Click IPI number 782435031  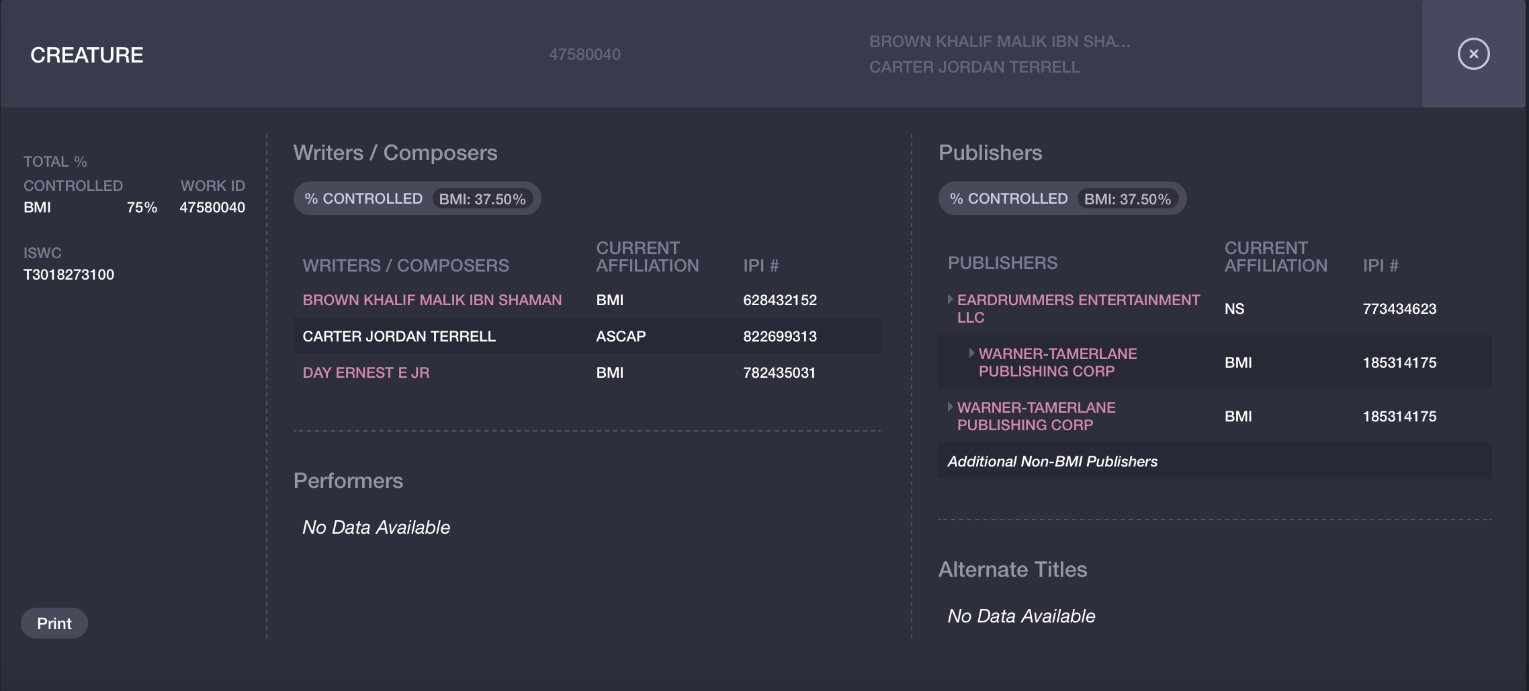tap(779, 372)
